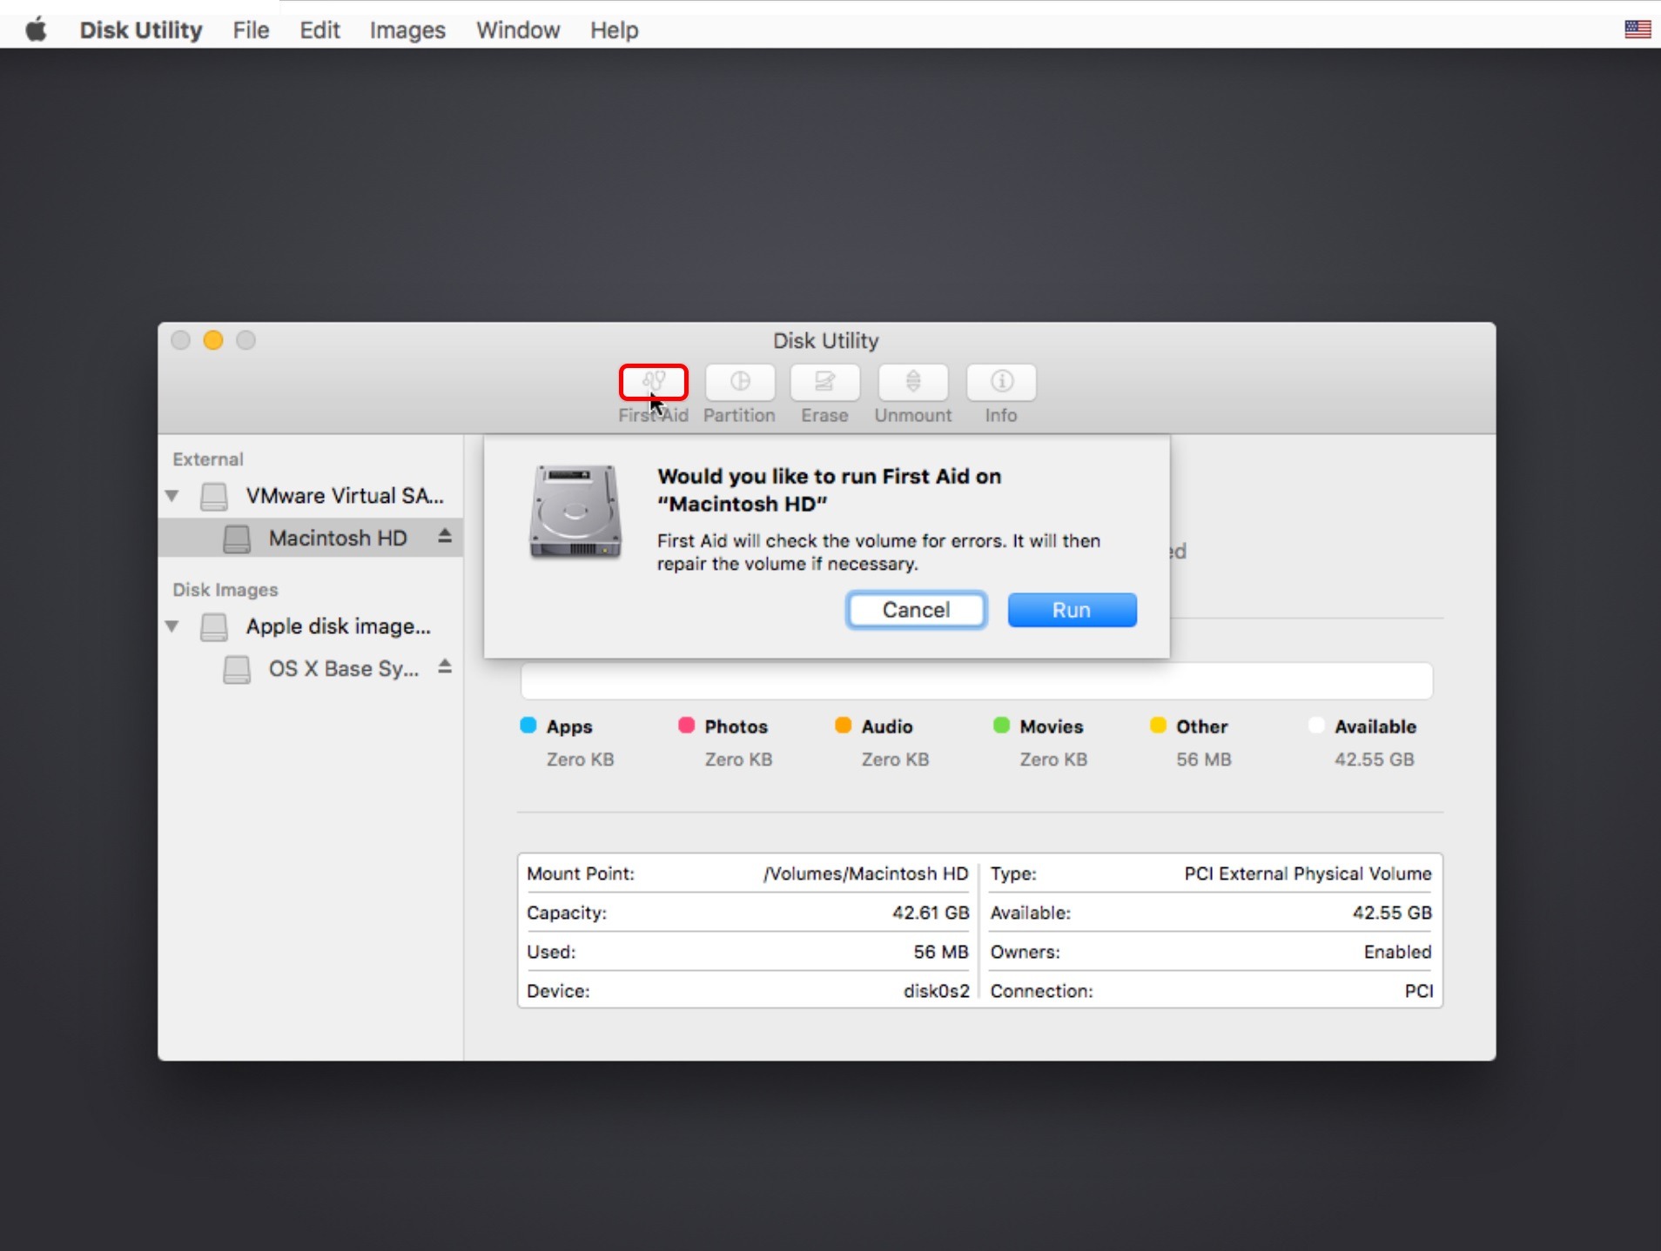Screen dimensions: 1661x1251
Task: Select VMware Virtual SA... disk in sidebar
Action: (x=311, y=496)
